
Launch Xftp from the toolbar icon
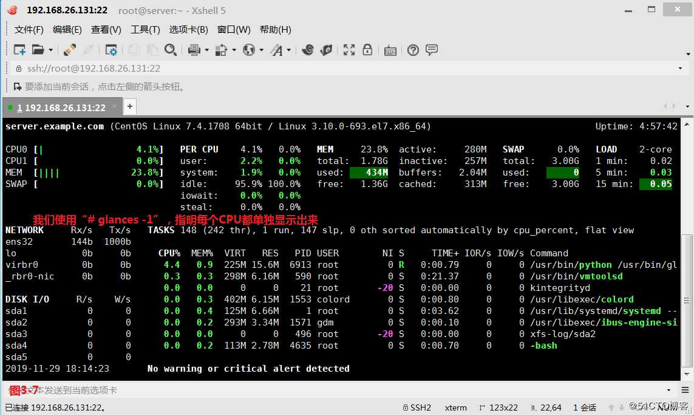pyautogui.click(x=308, y=50)
